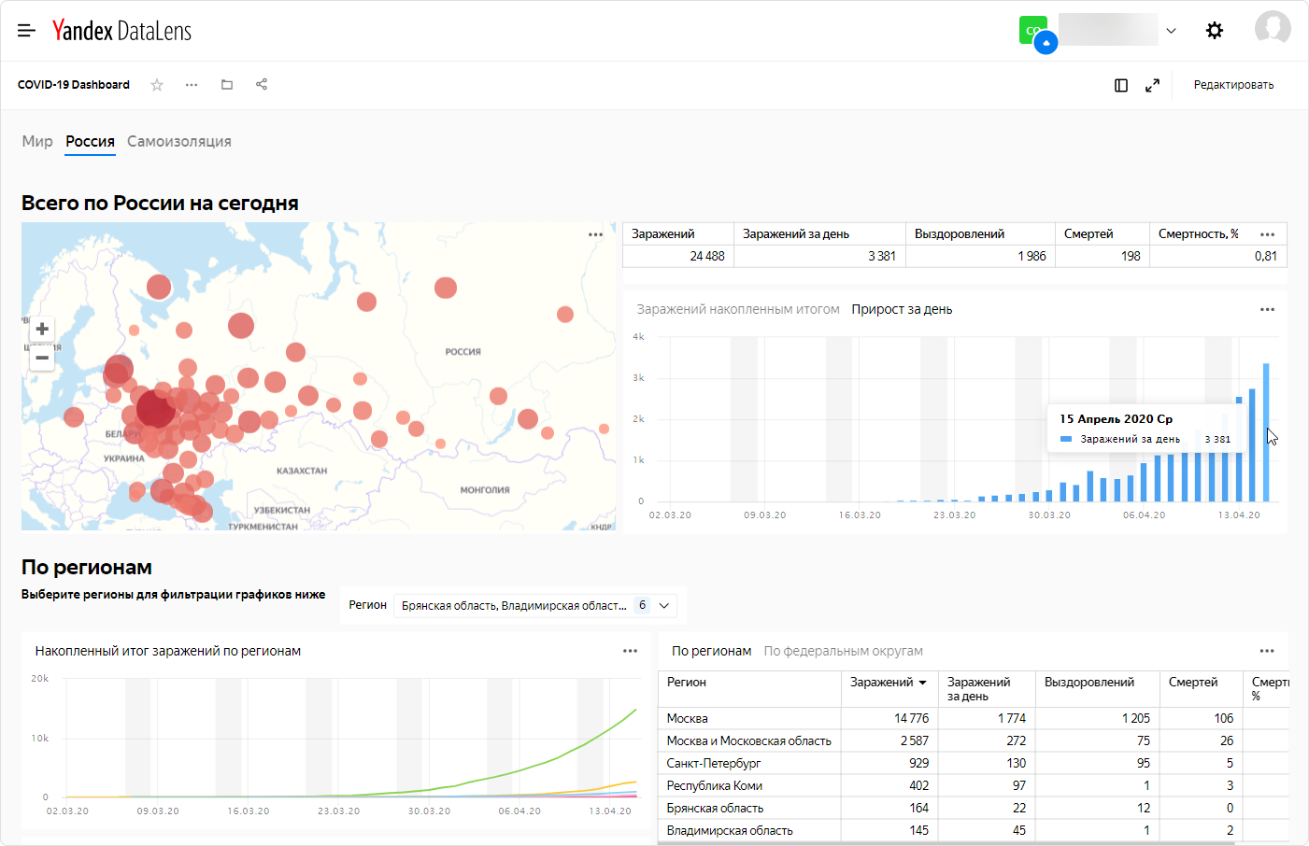This screenshot has height=846, width=1309.
Task: Switch to По федеральным округам view
Action: (843, 651)
